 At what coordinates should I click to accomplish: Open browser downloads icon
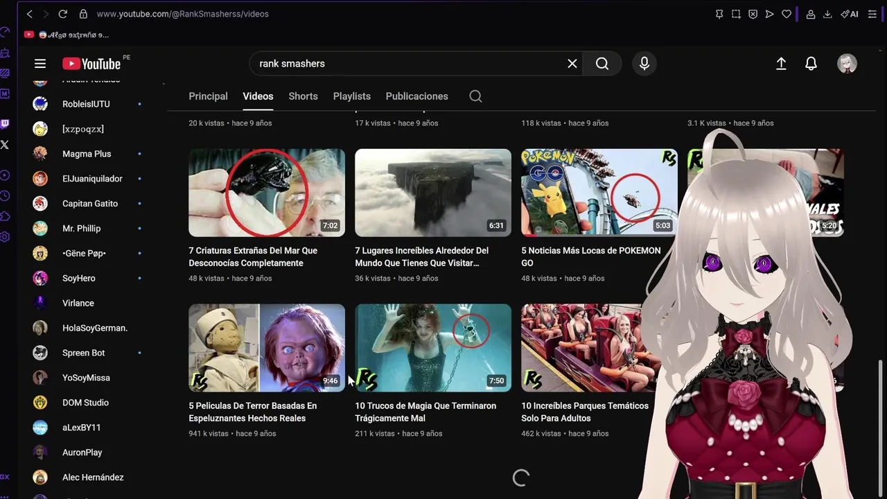[827, 14]
